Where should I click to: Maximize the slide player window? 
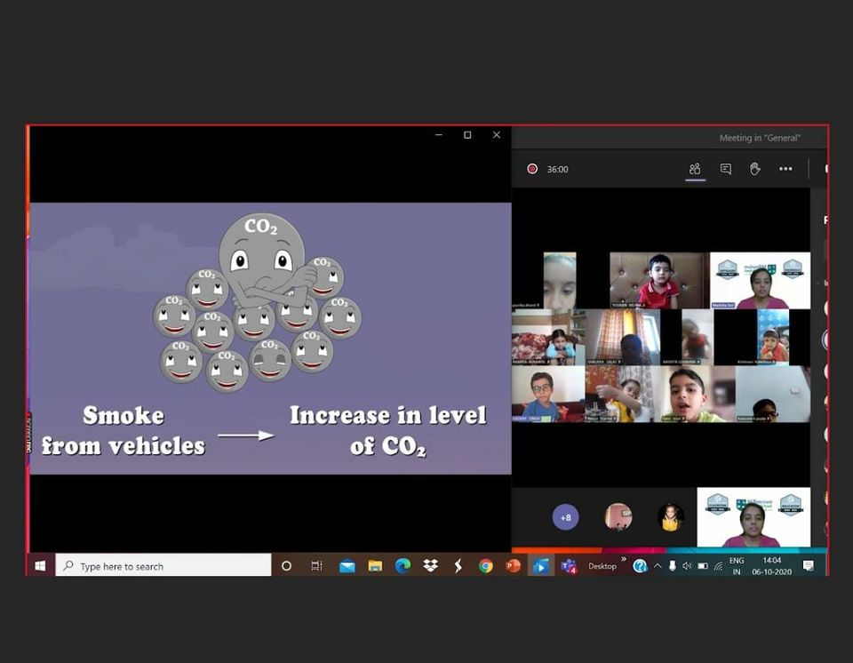[x=467, y=135]
